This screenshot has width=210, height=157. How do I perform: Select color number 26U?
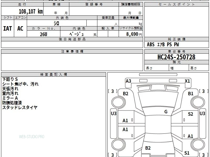tap(44, 34)
